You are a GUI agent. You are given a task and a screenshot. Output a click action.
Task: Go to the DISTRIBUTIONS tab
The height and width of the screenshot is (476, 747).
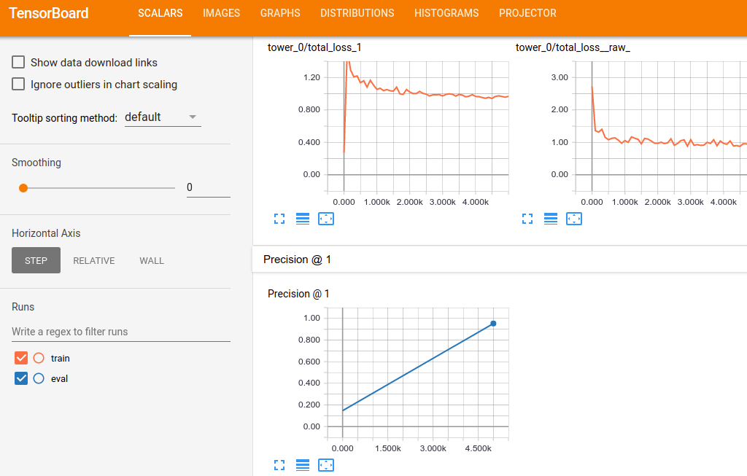tap(357, 13)
